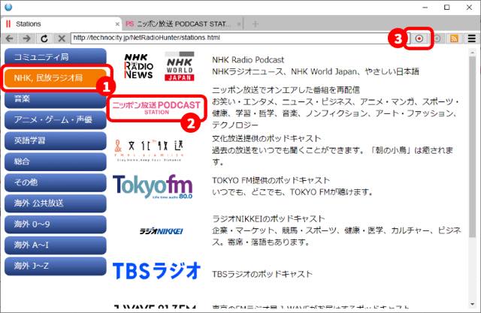Select the 英語学習 category
481x313 pixels.
pyautogui.click(x=56, y=140)
